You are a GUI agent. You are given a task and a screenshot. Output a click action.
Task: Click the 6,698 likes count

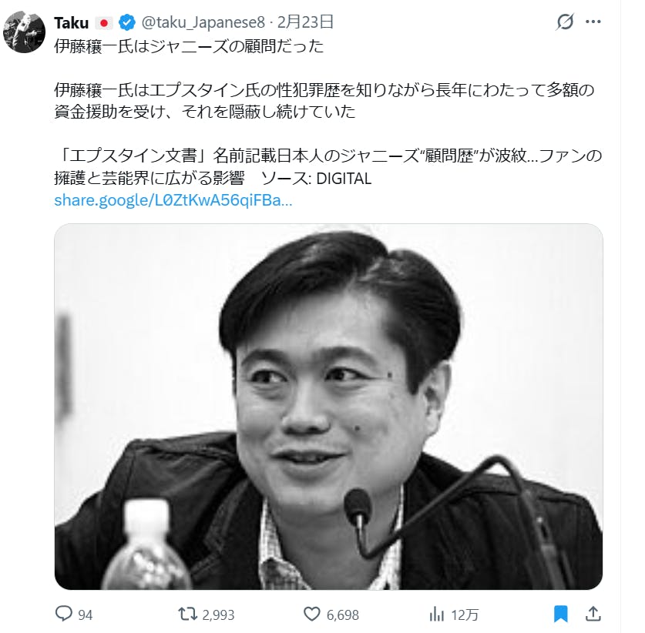point(343,615)
